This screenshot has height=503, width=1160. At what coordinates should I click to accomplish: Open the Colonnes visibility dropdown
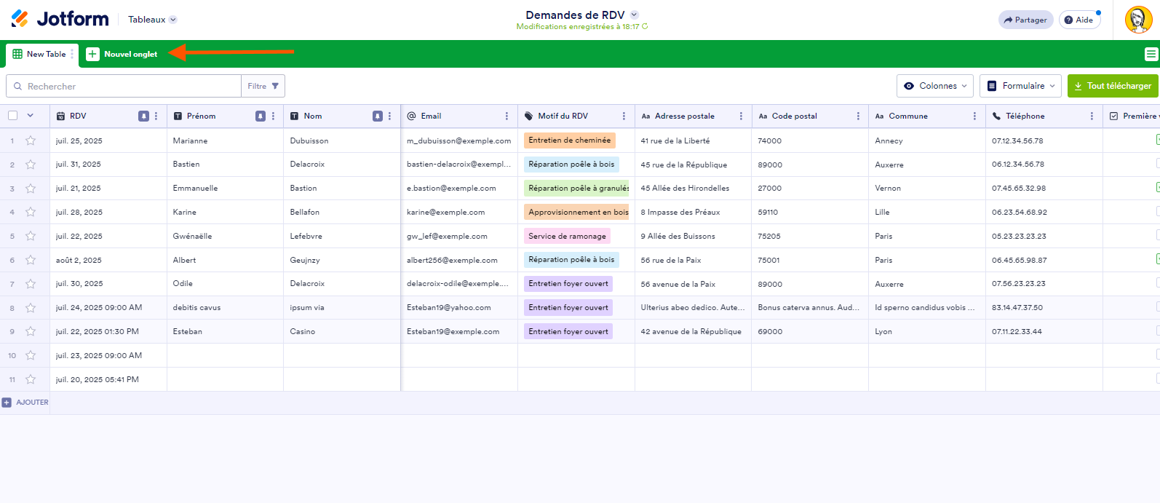click(934, 86)
